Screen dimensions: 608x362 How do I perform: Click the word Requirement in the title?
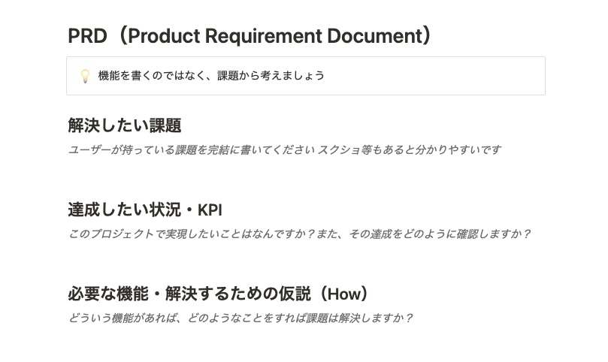coord(263,36)
